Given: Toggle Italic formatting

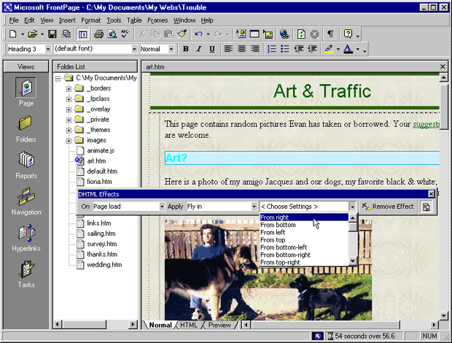Looking at the screenshot, I should click(198, 49).
